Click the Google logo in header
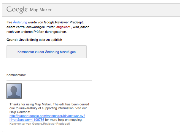 point(17,9)
